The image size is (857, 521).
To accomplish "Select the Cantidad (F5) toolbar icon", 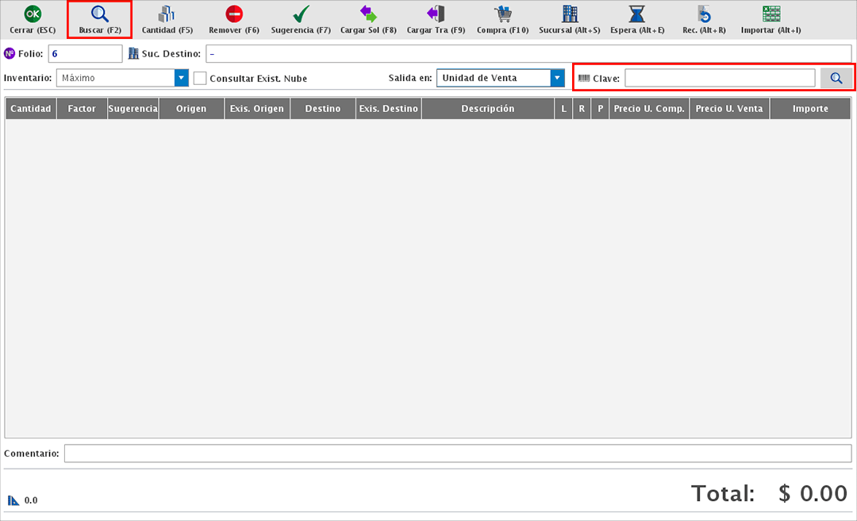I will pos(167,14).
